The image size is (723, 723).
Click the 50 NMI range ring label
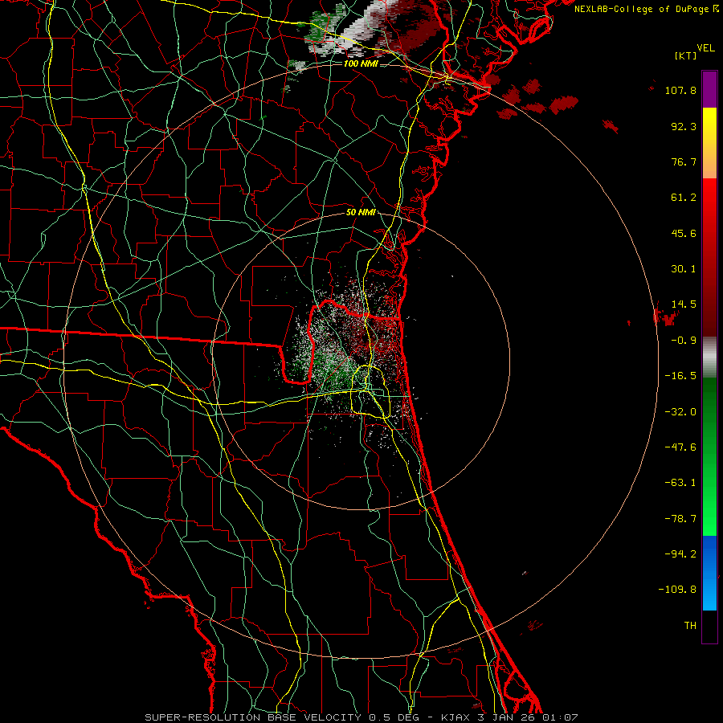click(x=361, y=213)
